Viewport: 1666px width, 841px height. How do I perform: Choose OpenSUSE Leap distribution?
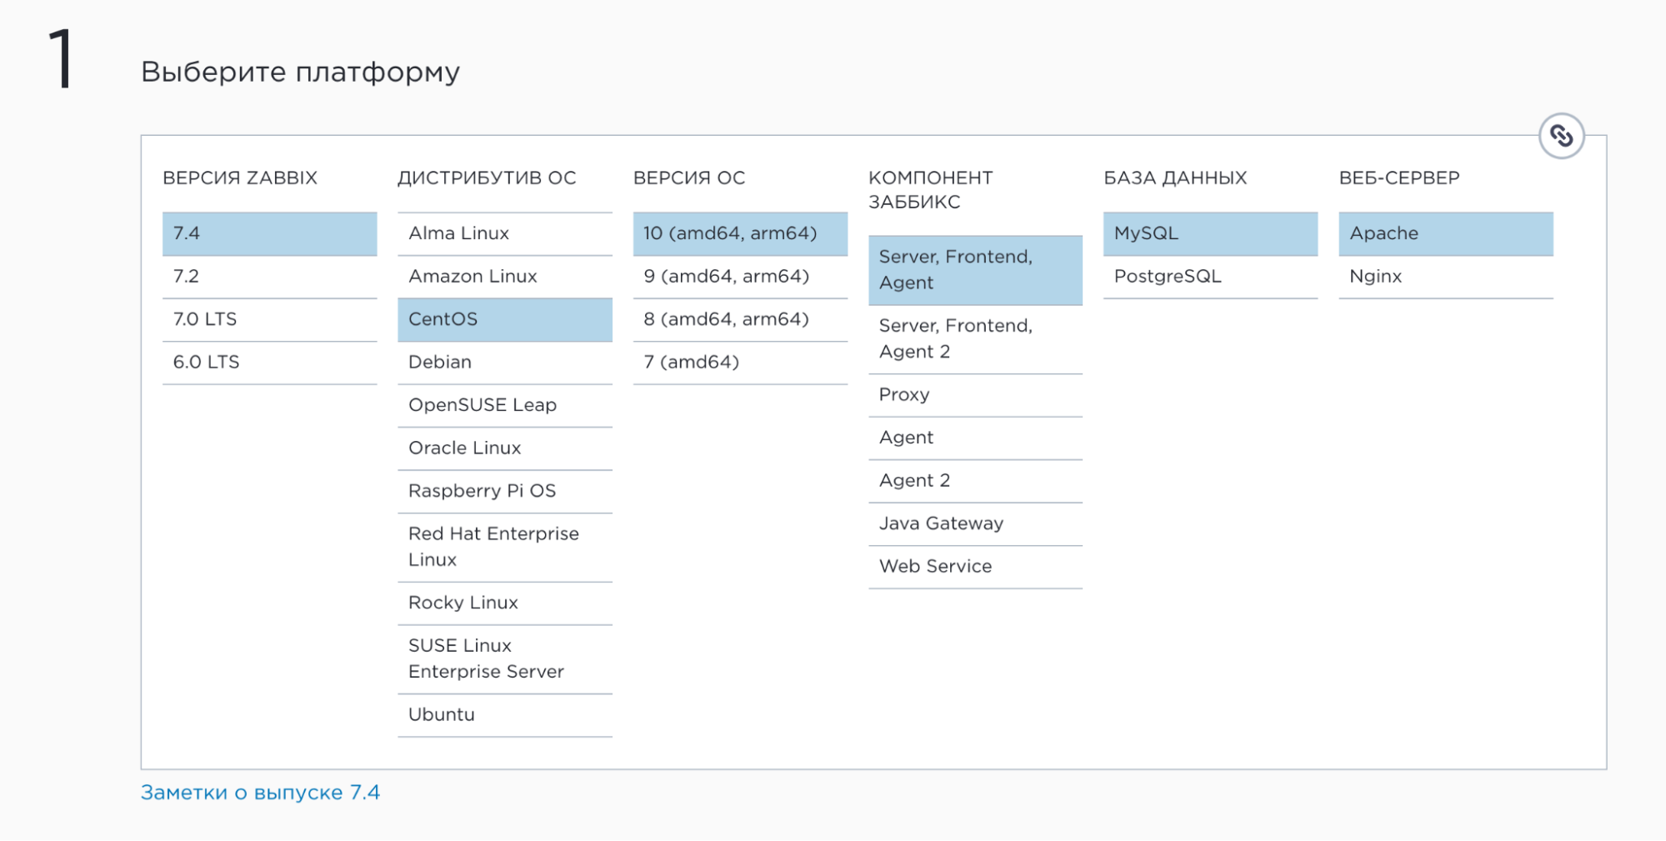point(505,405)
